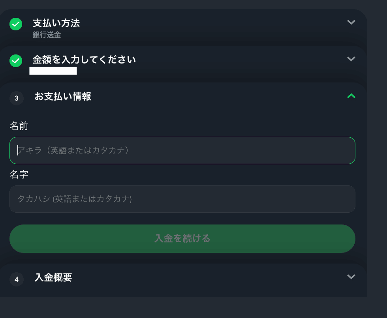Screen dimensions: 387x318
Task: Click the white amount box under 金額を入力してください
Action: (53, 71)
